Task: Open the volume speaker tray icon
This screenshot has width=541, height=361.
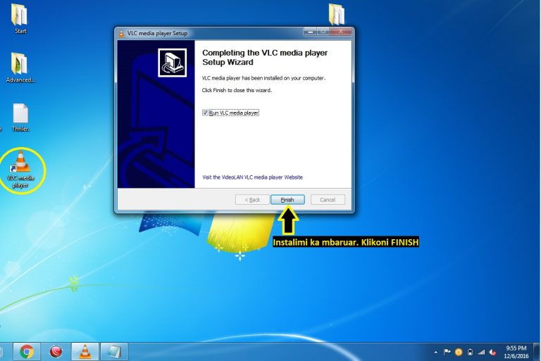Action: (492, 352)
